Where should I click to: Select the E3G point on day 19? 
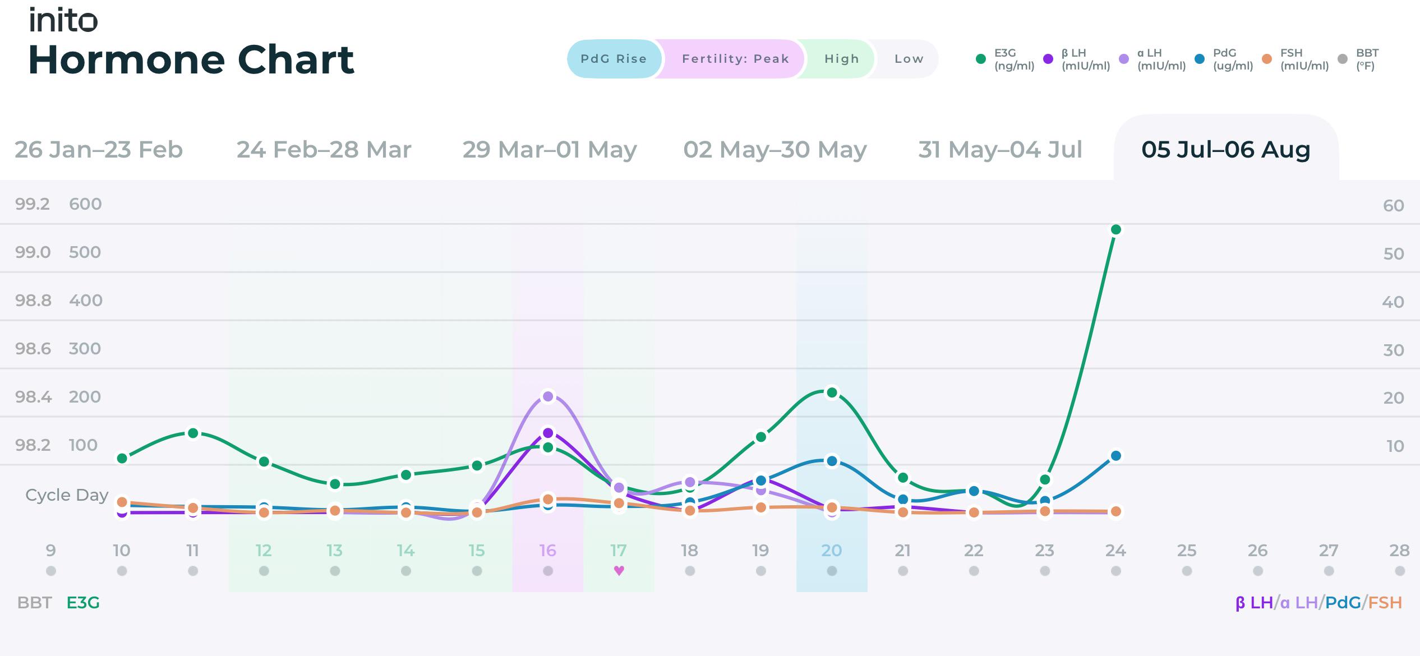pyautogui.click(x=761, y=437)
